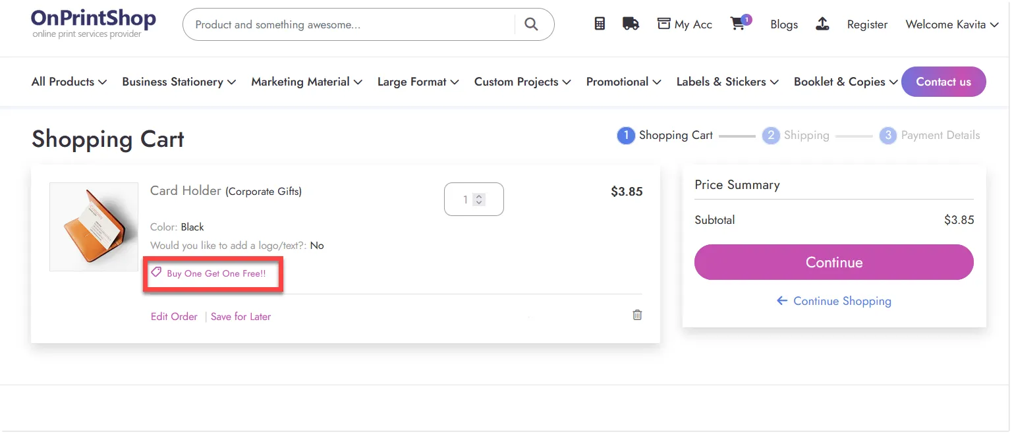Image resolution: width=1012 pixels, height=434 pixels.
Task: Click the $3.85 subtotal value
Action: (x=959, y=220)
